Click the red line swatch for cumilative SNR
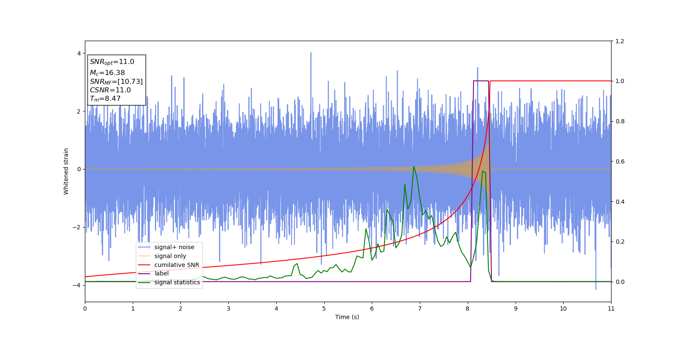Image resolution: width=679 pixels, height=339 pixels. [144, 265]
